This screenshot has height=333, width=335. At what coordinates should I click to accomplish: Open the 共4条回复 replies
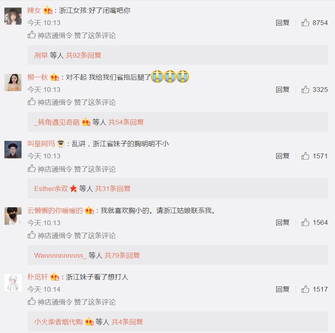[x=127, y=322]
